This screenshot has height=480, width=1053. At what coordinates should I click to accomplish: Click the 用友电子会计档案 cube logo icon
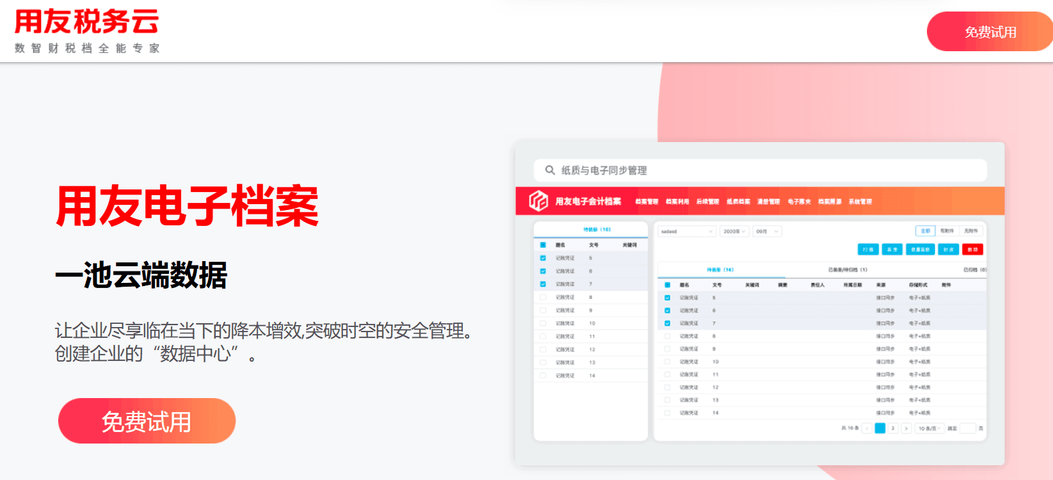coord(538,201)
